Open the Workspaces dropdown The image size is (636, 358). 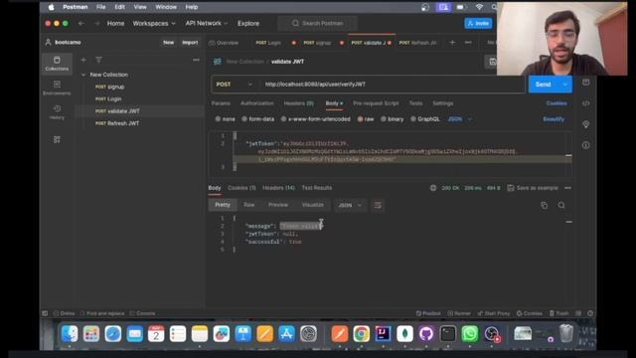[x=154, y=24]
